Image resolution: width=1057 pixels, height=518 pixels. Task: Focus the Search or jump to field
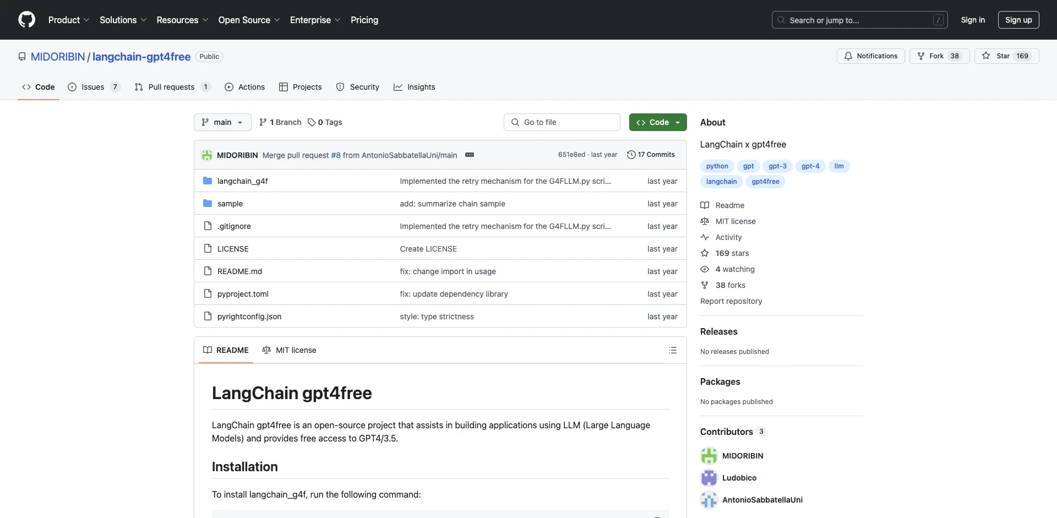pyautogui.click(x=860, y=20)
